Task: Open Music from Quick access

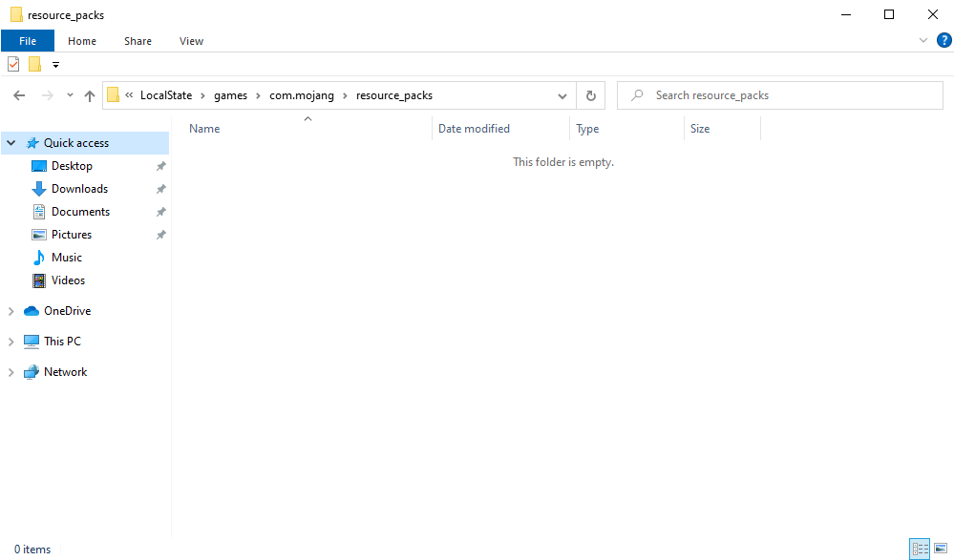Action: [x=66, y=258]
